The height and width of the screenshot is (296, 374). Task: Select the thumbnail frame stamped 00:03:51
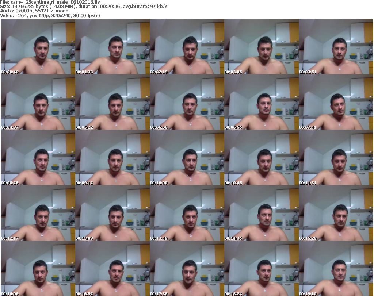coord(336,46)
